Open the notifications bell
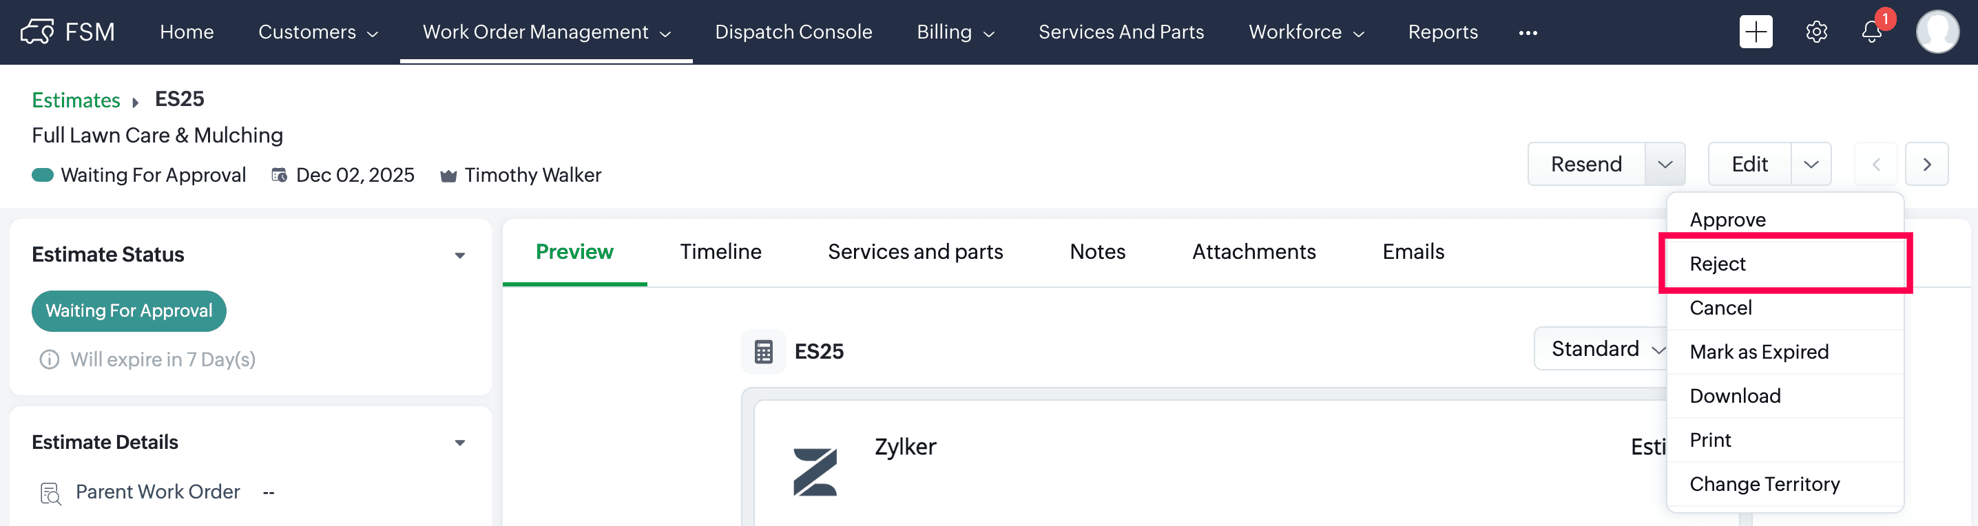This screenshot has height=526, width=1978. tap(1871, 32)
